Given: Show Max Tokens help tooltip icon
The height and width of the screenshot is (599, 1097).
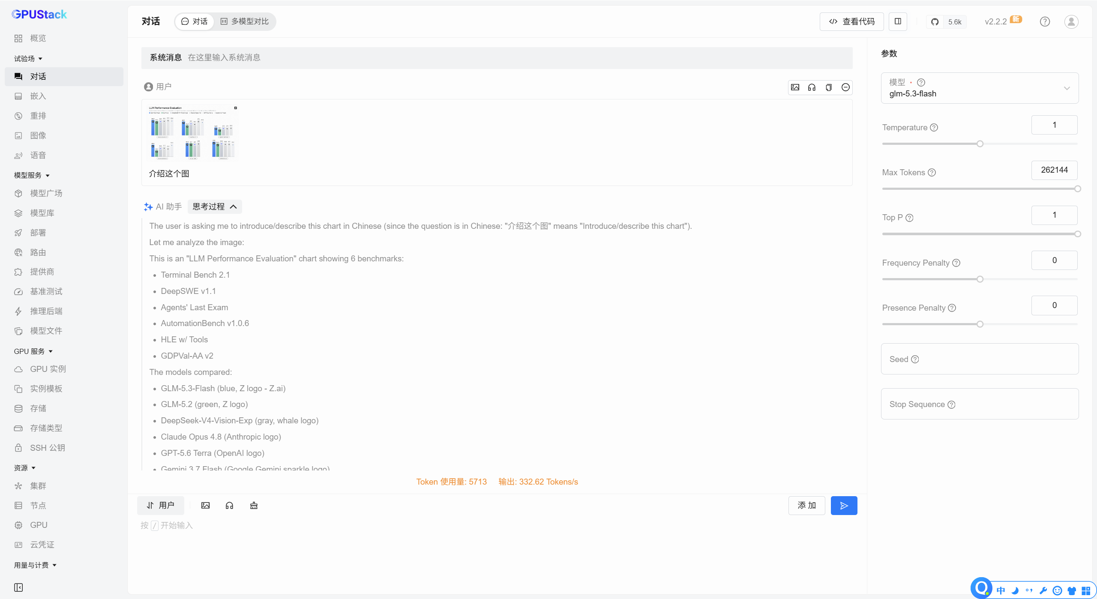Looking at the screenshot, I should (x=932, y=173).
